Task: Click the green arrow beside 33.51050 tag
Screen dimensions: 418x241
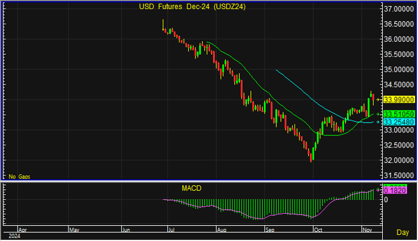Action: point(378,114)
